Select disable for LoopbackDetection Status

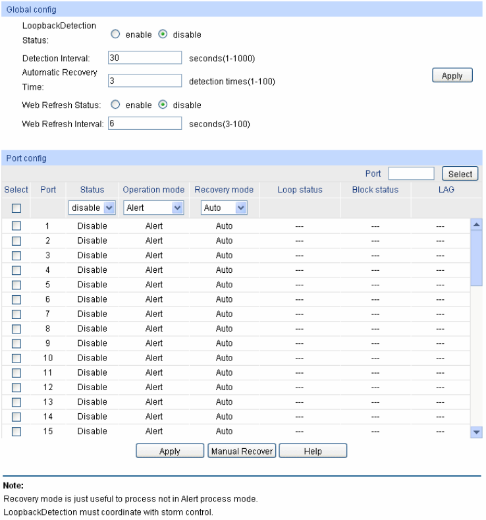pyautogui.click(x=163, y=34)
